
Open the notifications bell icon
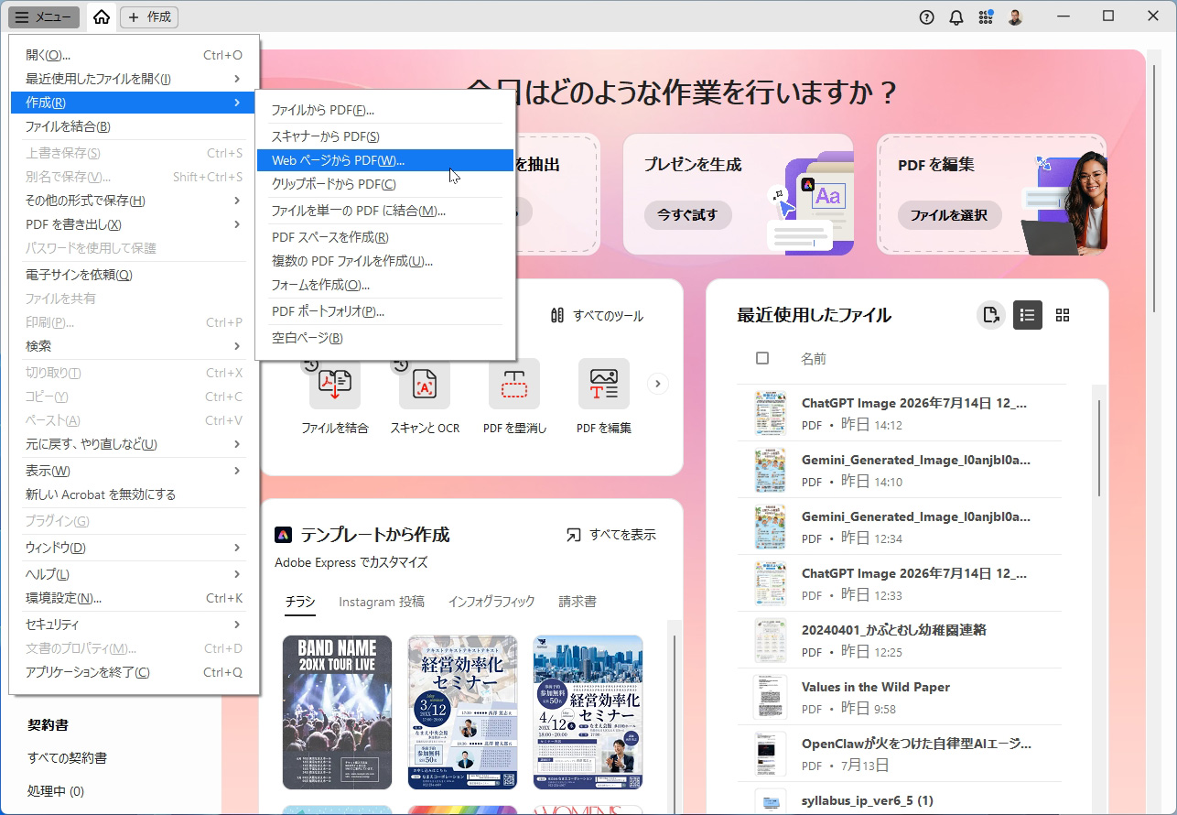coord(956,16)
